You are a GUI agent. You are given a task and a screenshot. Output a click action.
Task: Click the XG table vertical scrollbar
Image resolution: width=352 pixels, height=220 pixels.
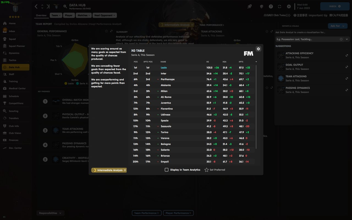256,107
